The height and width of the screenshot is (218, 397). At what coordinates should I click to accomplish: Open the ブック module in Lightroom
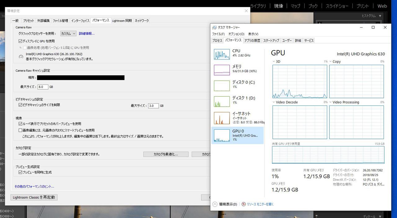click(313, 6)
